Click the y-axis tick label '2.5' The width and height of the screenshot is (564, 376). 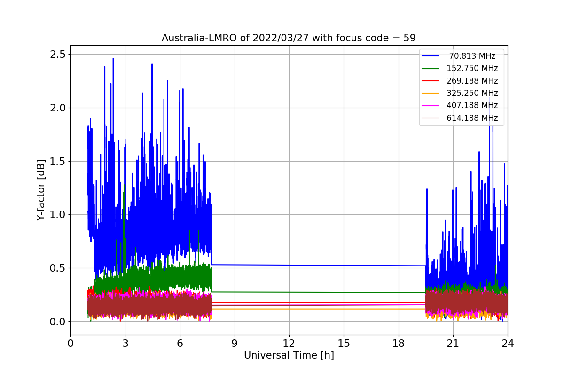click(x=57, y=55)
